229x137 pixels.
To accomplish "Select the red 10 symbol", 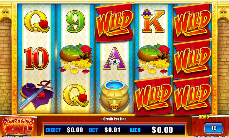I will [x=37, y=58].
